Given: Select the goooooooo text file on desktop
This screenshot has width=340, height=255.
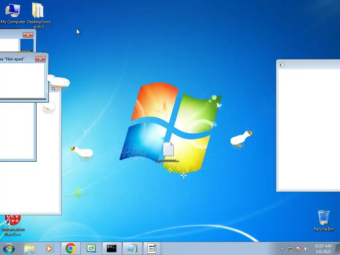Looking at the screenshot, I should pos(168,152).
